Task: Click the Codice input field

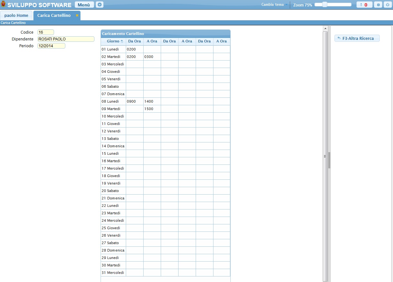Action: [x=46, y=32]
